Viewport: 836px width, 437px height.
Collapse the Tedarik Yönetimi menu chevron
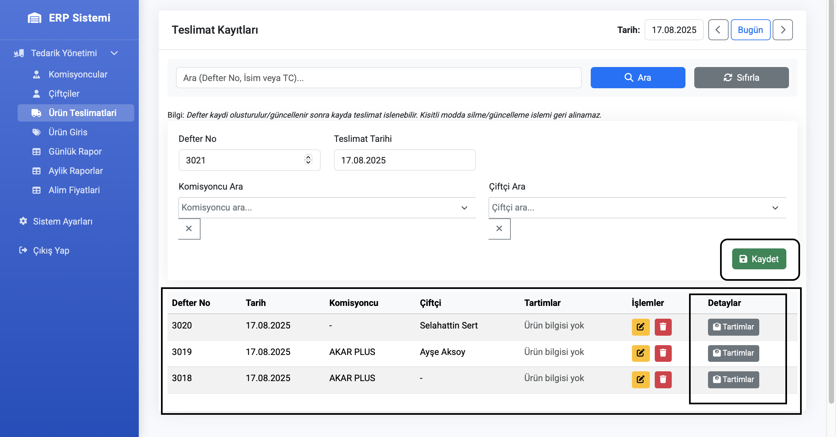pos(114,53)
